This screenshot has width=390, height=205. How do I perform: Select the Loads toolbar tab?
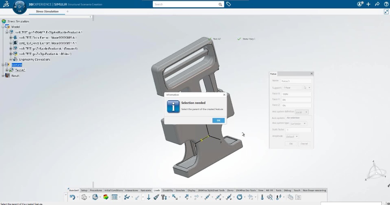click(157, 190)
